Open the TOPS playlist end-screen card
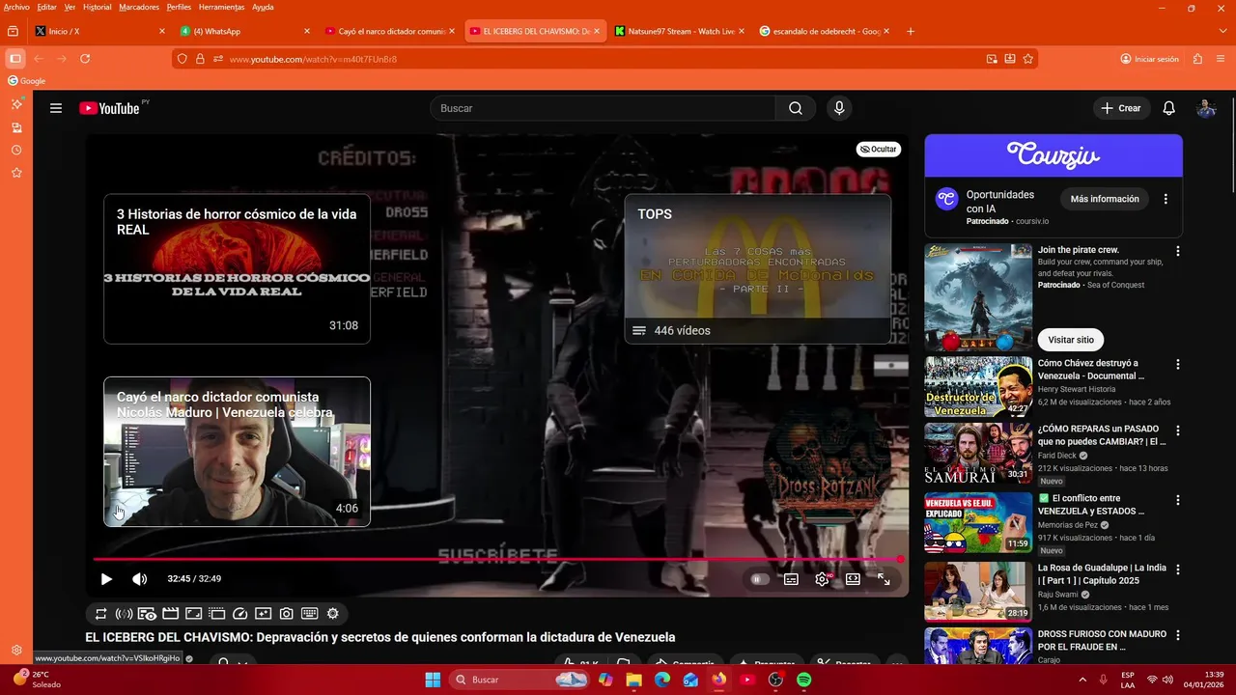1236x695 pixels. [757, 269]
